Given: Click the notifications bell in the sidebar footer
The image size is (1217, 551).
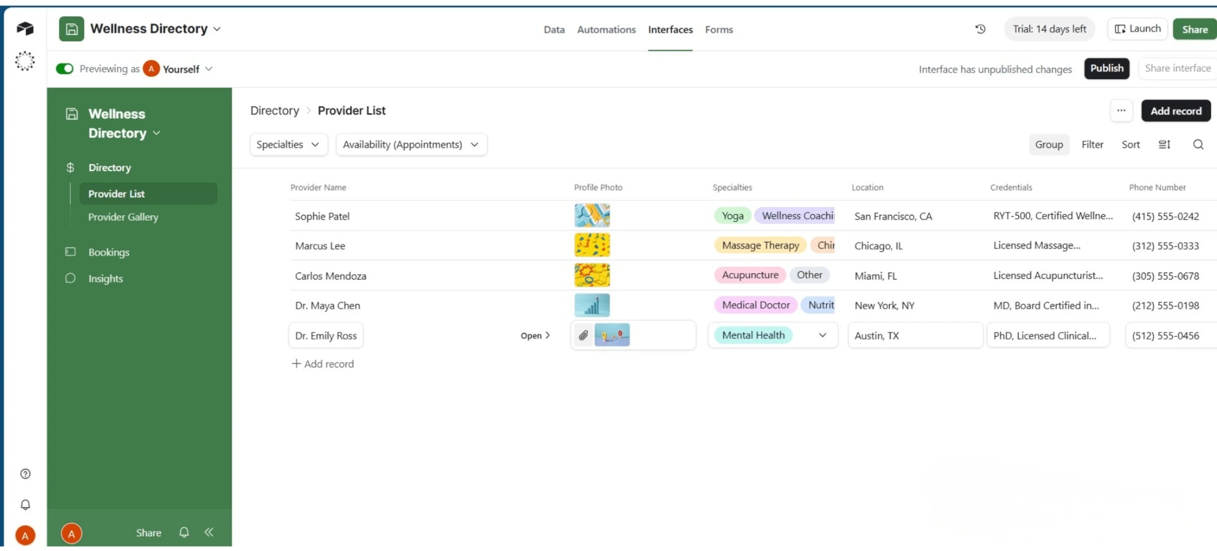Looking at the screenshot, I should click(x=184, y=532).
